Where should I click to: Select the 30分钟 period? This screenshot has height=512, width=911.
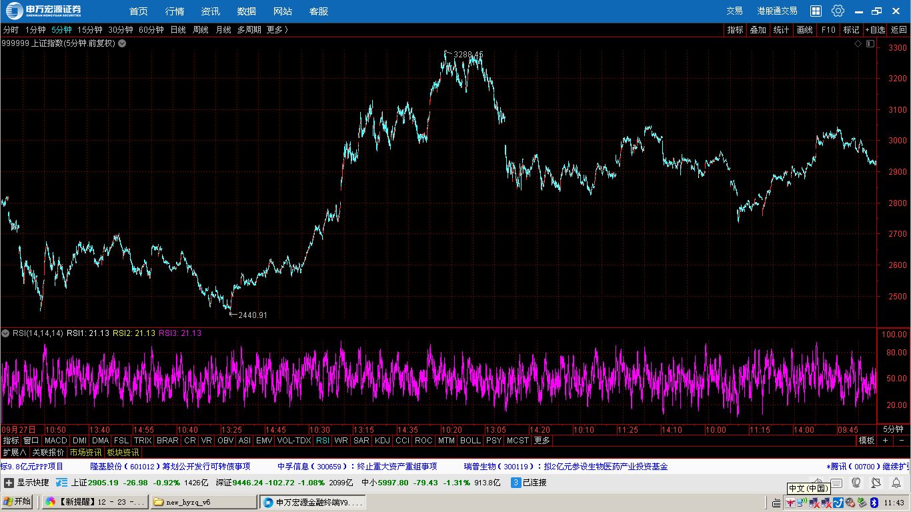point(121,30)
